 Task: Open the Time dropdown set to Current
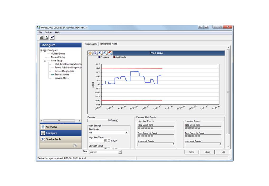(x=120, y=152)
